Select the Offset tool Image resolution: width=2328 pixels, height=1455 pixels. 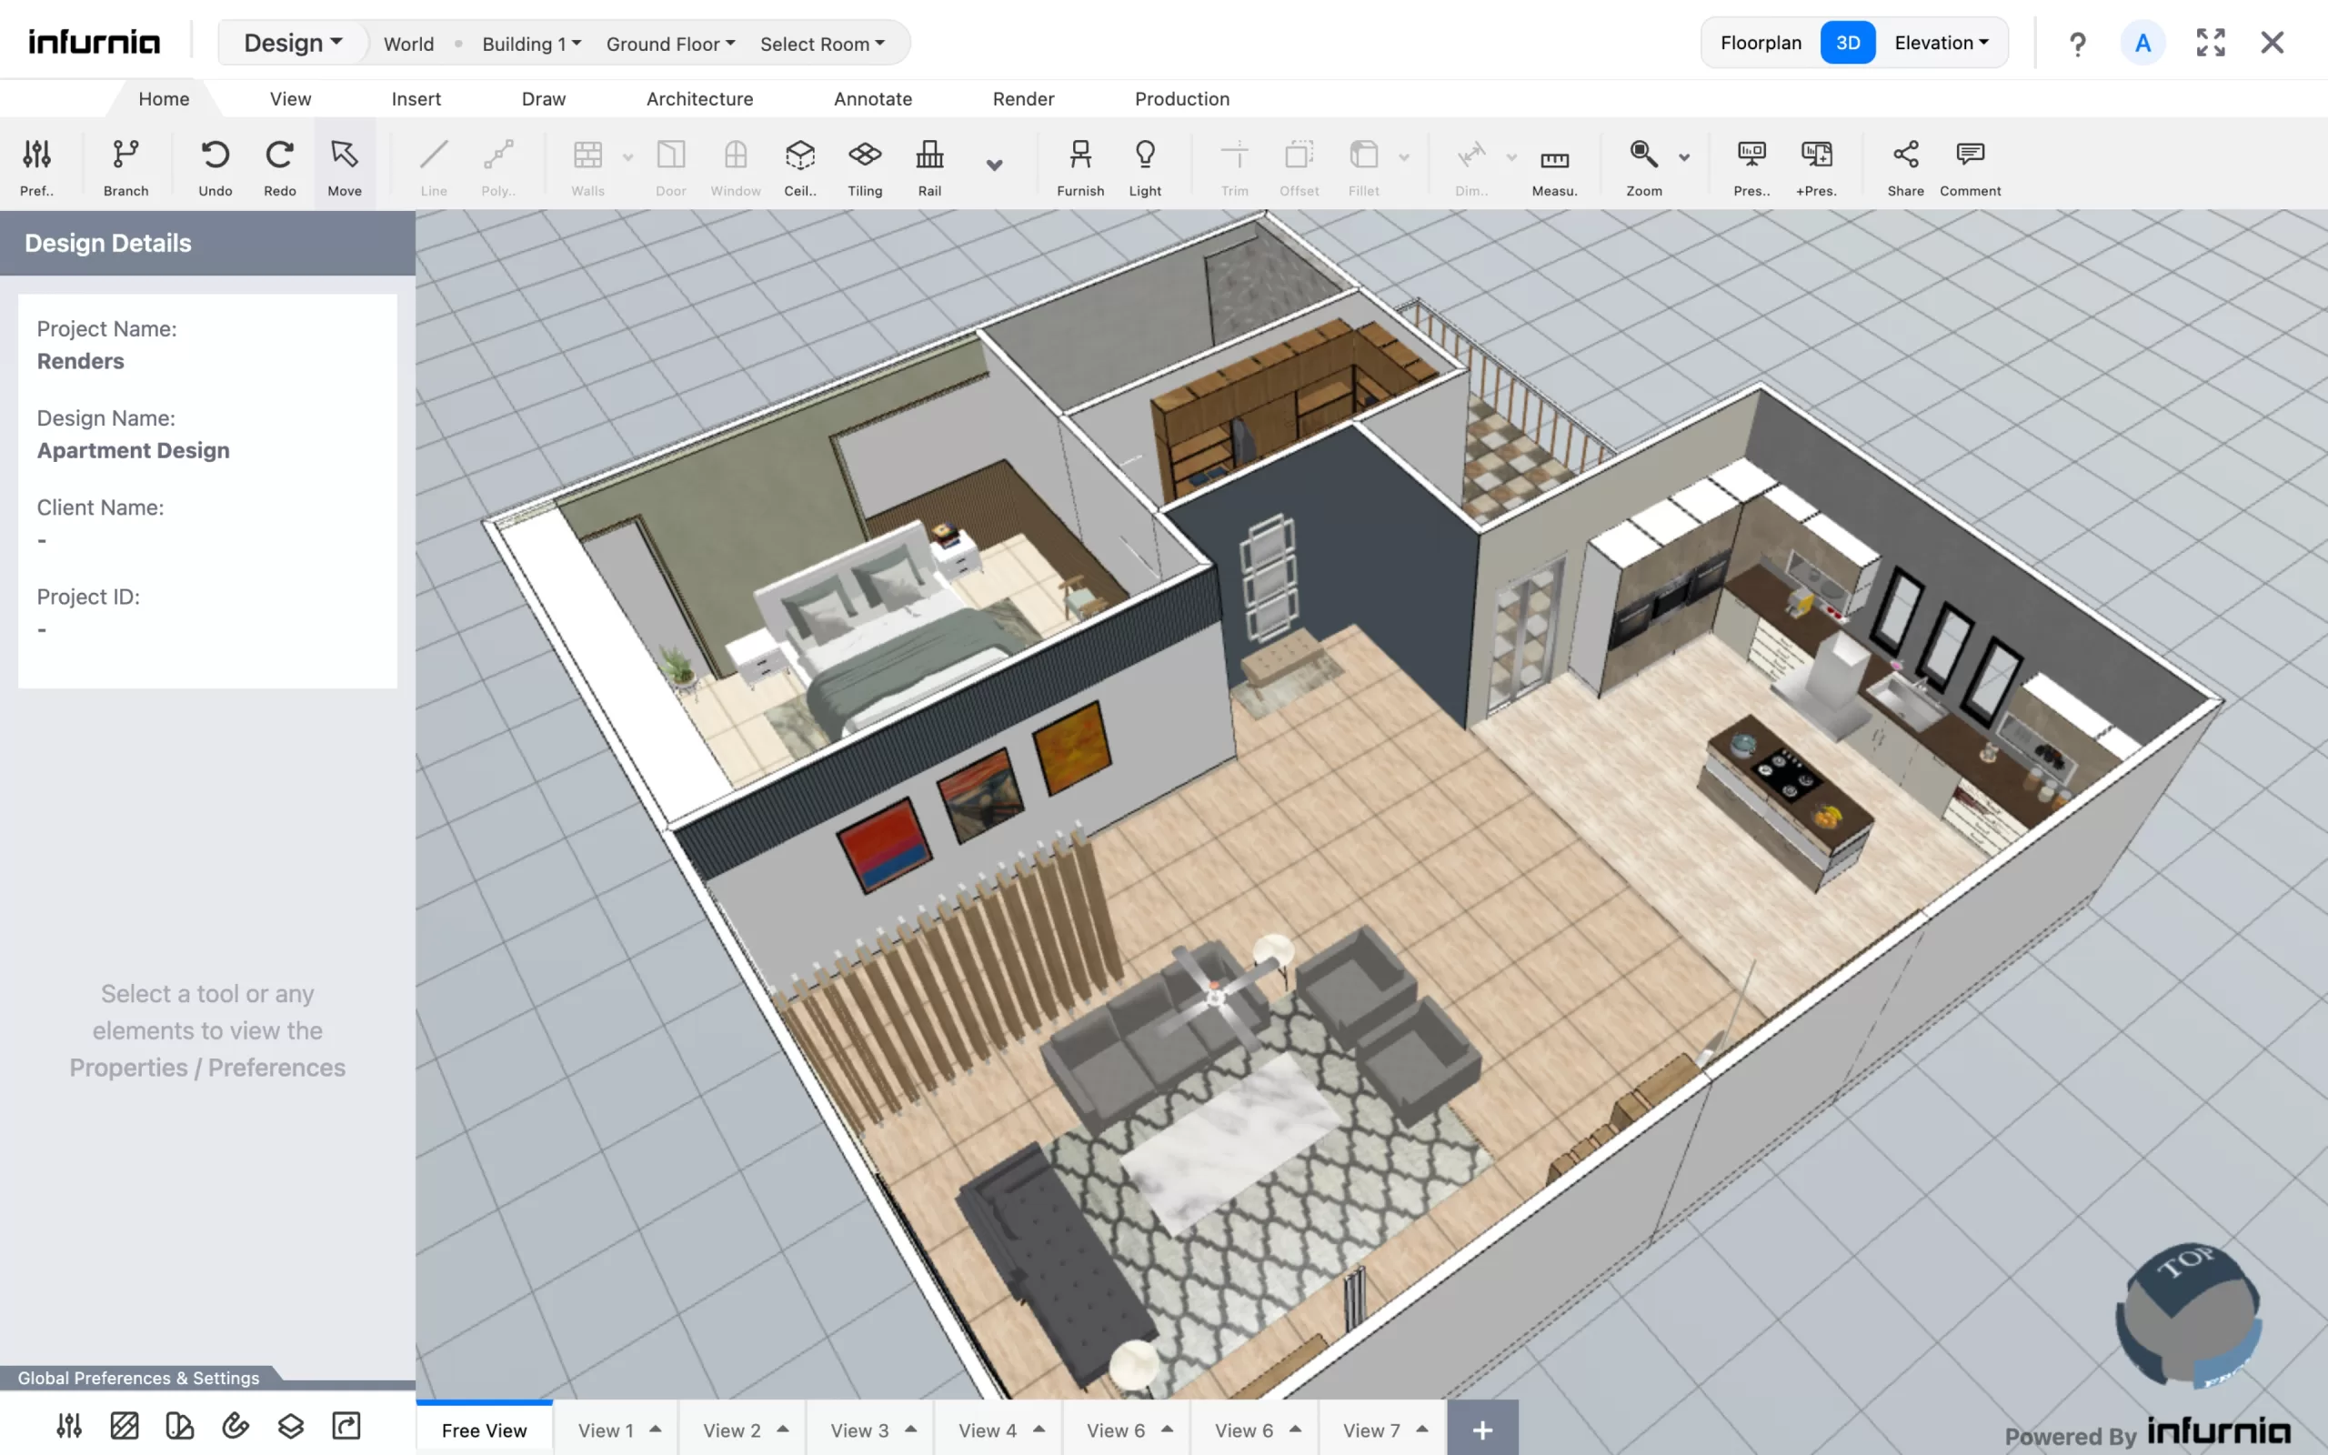pyautogui.click(x=1299, y=163)
